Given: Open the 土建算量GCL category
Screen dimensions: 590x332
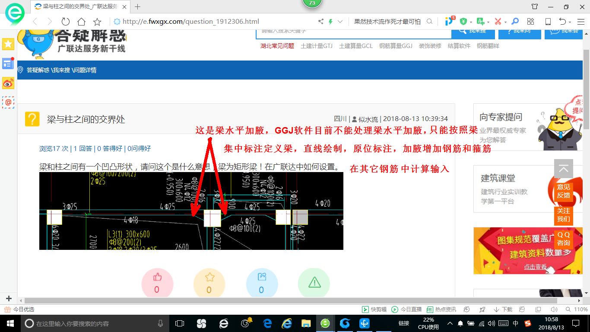Looking at the screenshot, I should click(356, 46).
